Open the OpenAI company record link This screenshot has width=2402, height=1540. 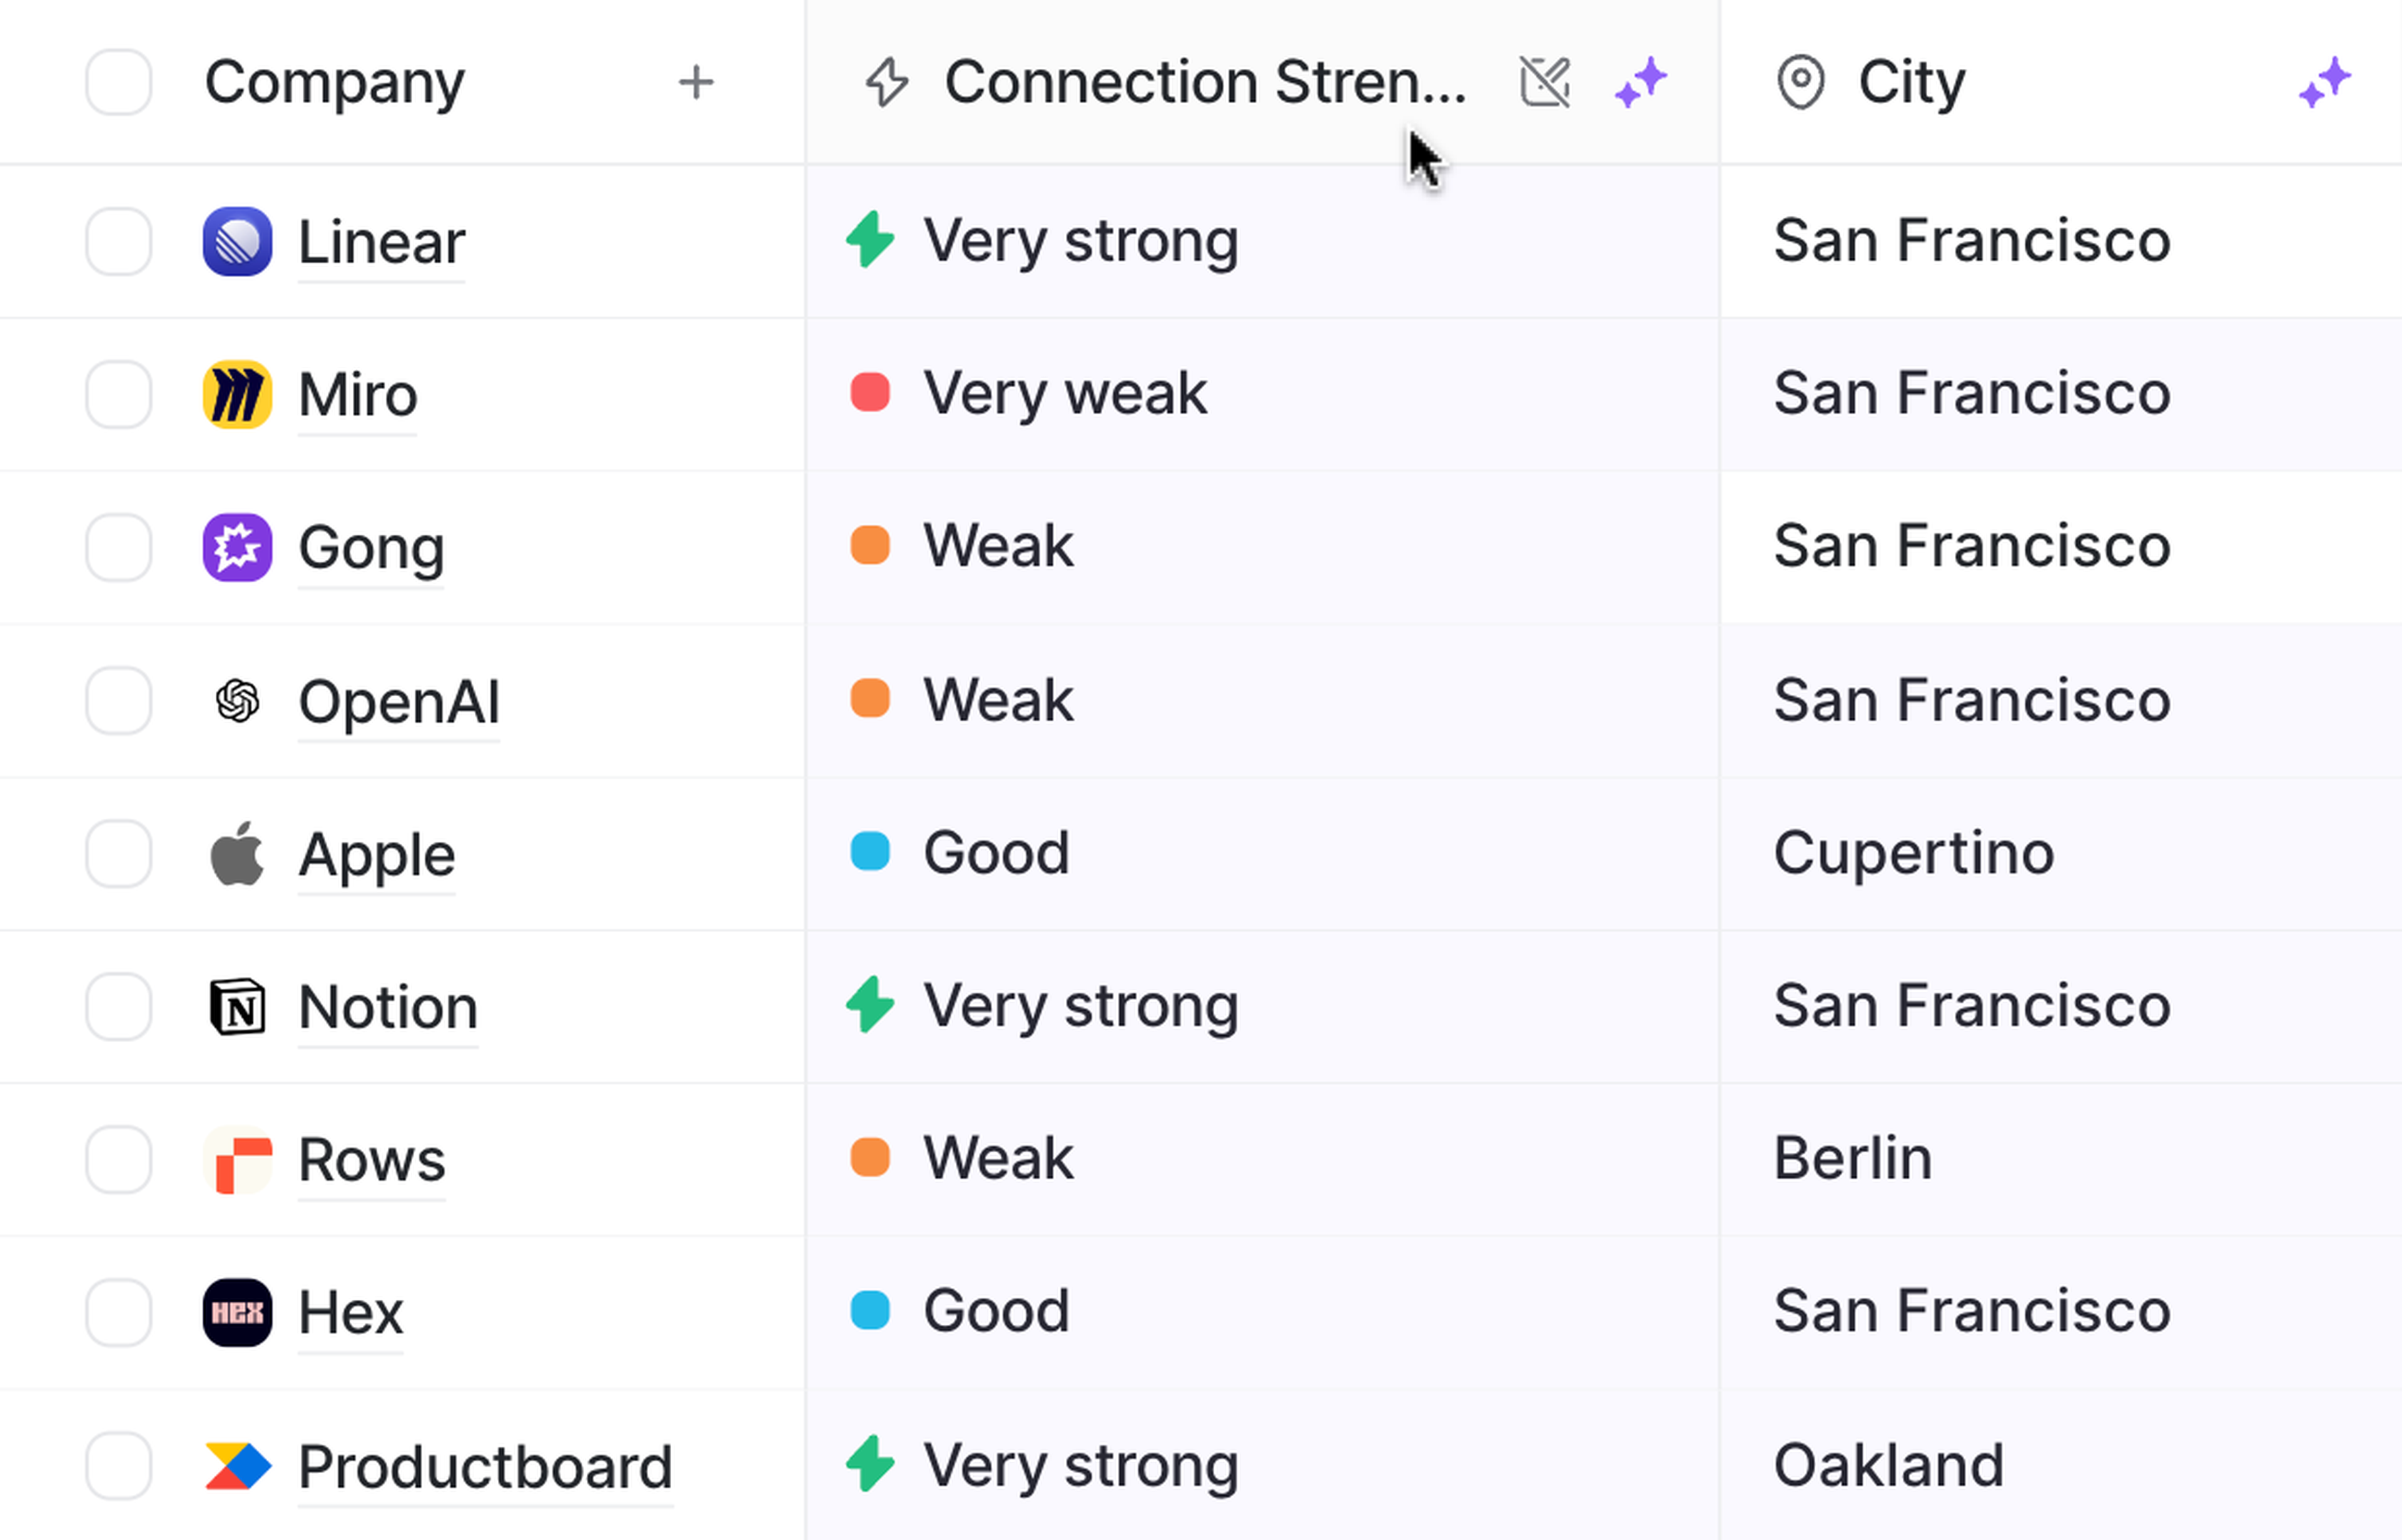coord(398,701)
